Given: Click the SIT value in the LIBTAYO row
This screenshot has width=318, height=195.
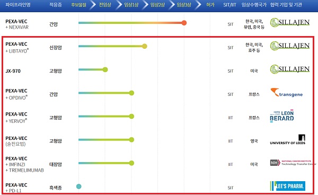Looking at the screenshot, I should [x=231, y=48].
